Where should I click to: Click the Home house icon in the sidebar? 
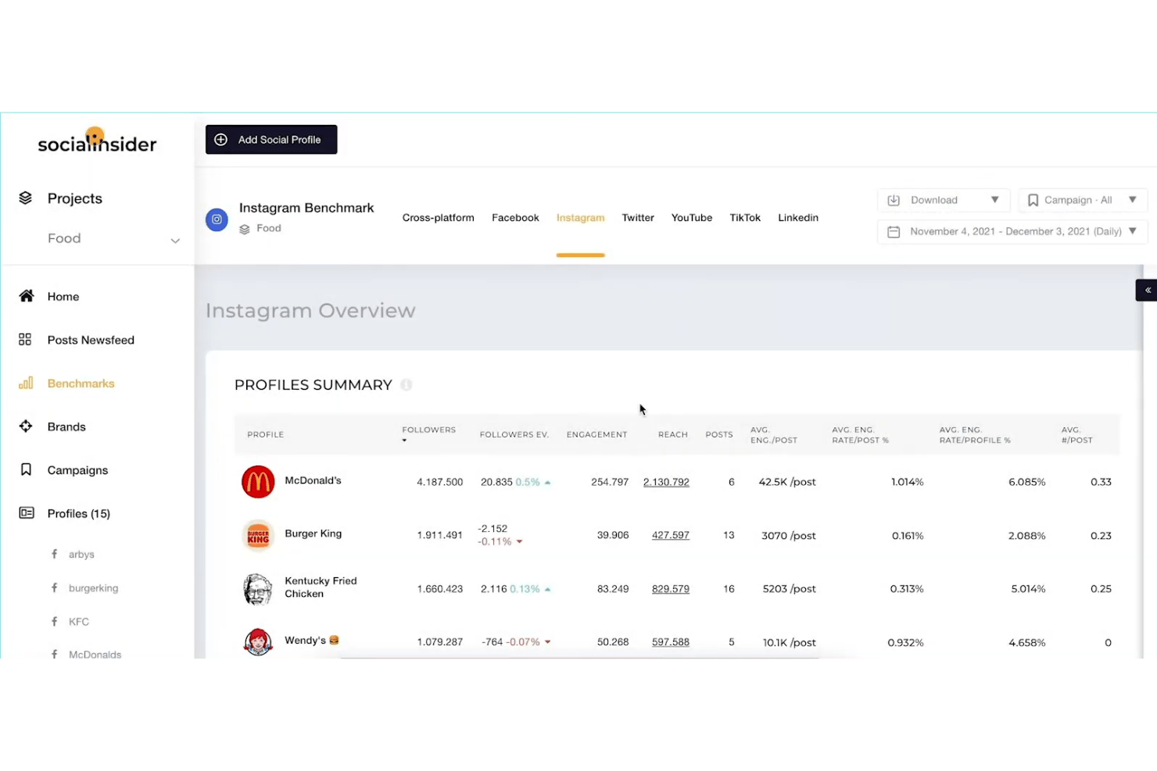pyautogui.click(x=27, y=296)
